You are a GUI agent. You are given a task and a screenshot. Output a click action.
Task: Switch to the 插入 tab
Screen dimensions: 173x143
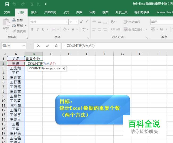point(34,12)
